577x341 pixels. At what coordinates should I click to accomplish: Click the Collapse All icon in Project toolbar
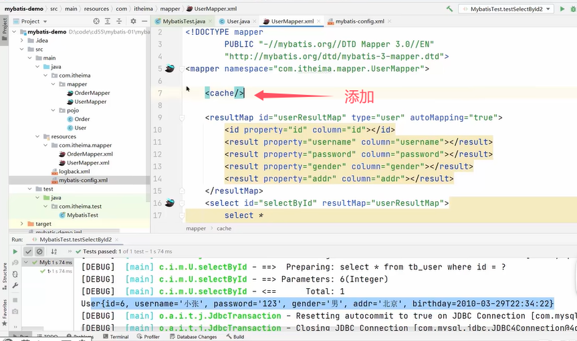click(x=119, y=21)
